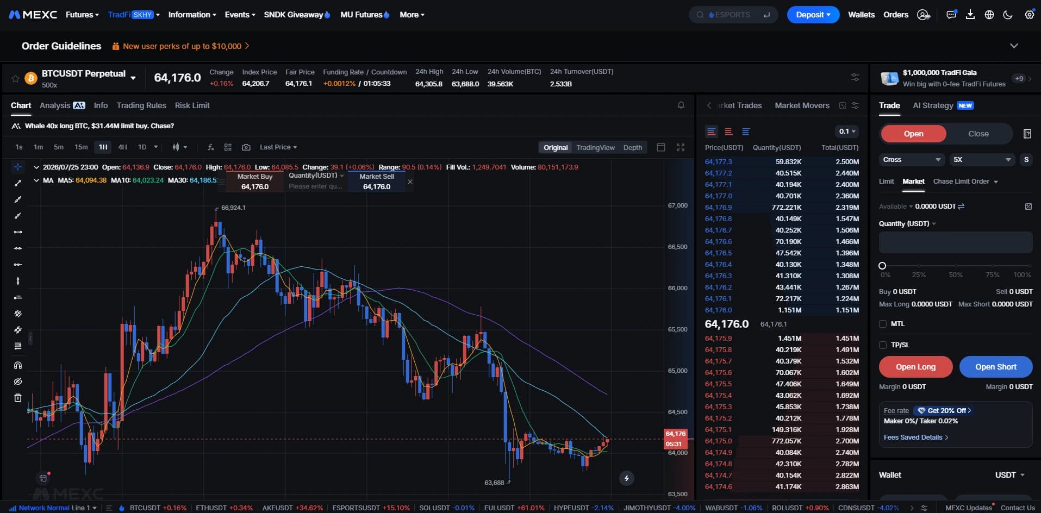
Task: Switch to the Analysis tab
Action: pyautogui.click(x=62, y=105)
